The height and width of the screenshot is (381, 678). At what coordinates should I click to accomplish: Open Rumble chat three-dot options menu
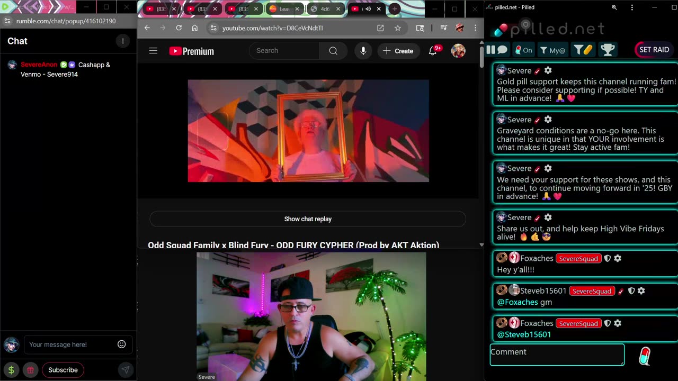click(x=123, y=41)
